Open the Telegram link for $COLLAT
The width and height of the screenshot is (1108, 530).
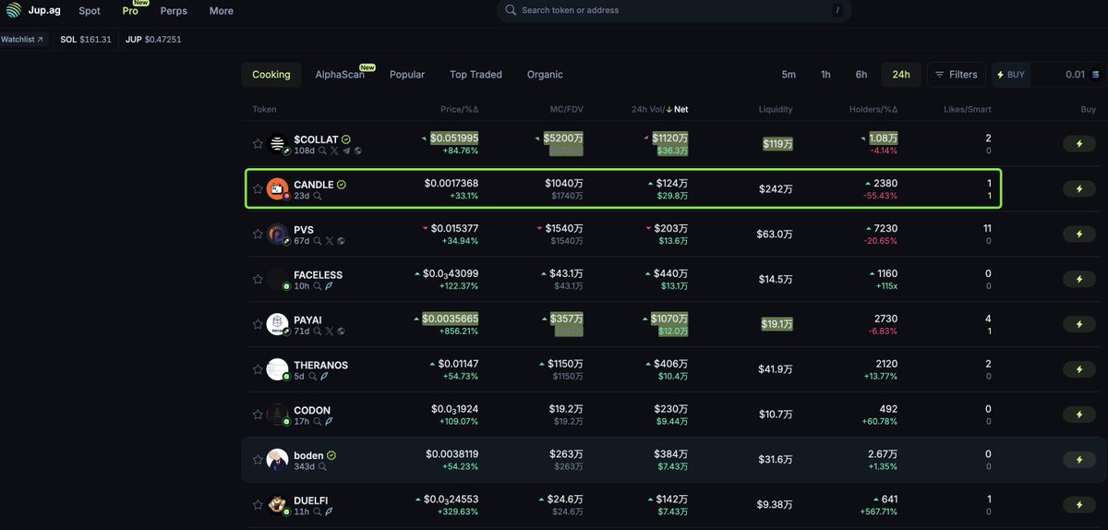pos(346,151)
